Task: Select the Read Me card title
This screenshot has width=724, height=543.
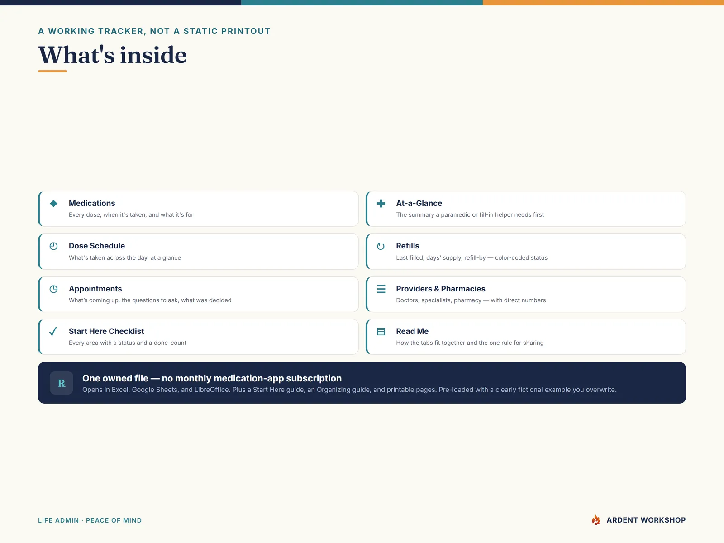Action: tap(412, 331)
